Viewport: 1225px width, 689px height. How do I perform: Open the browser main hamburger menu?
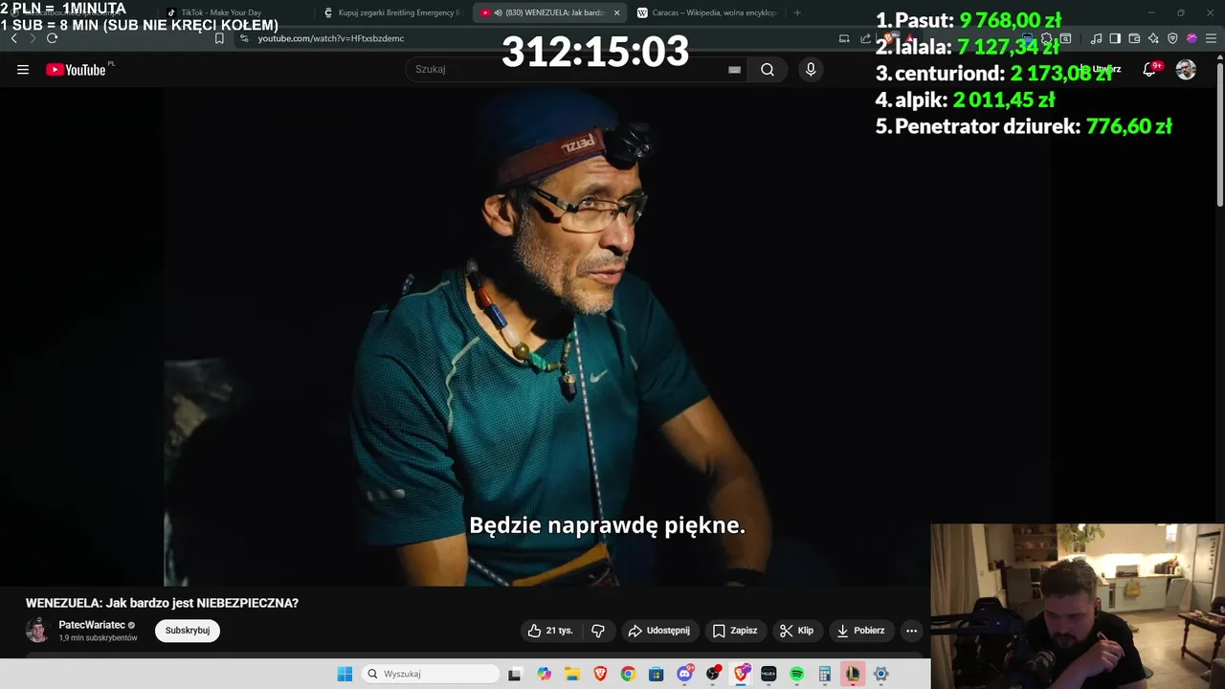coord(1210,38)
